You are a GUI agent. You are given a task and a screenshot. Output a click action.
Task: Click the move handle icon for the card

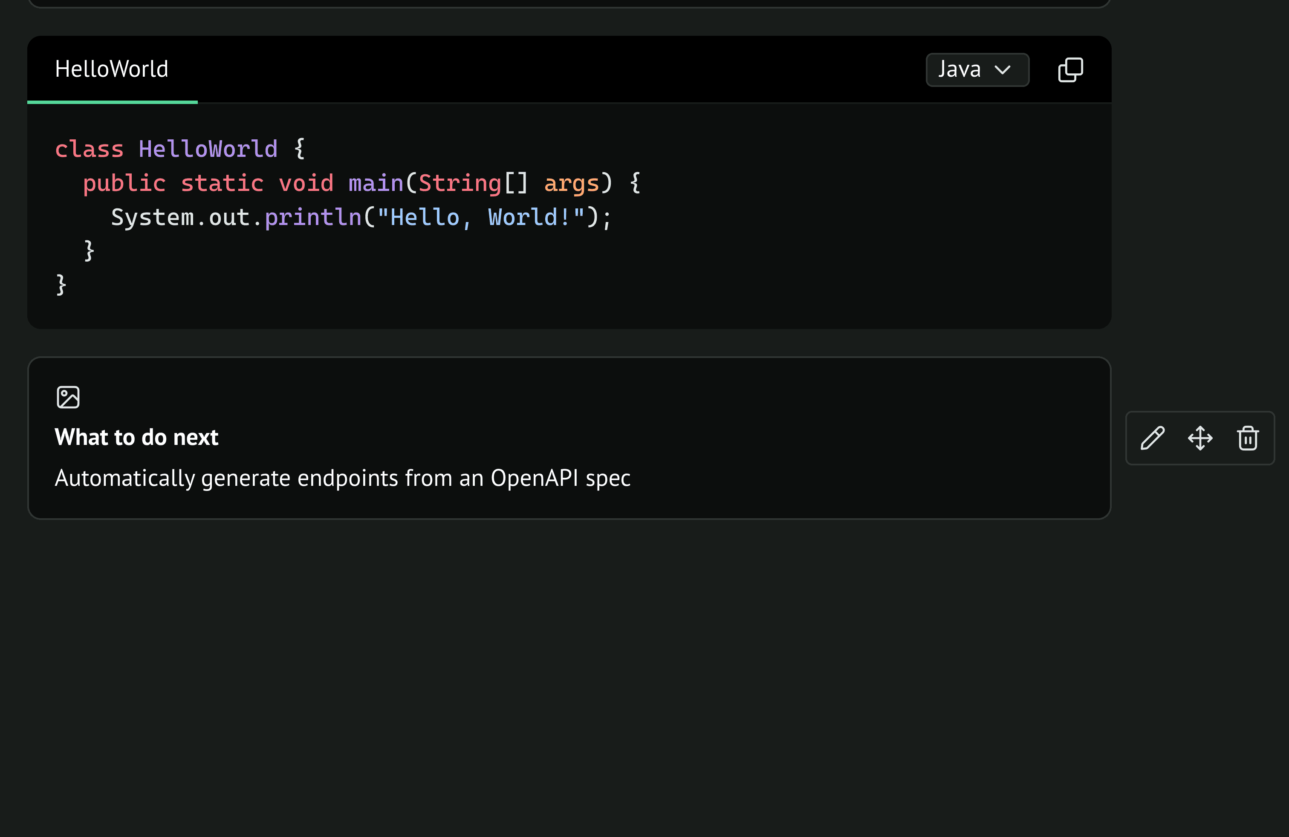[1200, 438]
